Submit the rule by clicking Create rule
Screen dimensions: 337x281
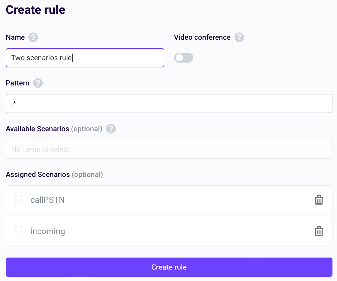(x=169, y=267)
